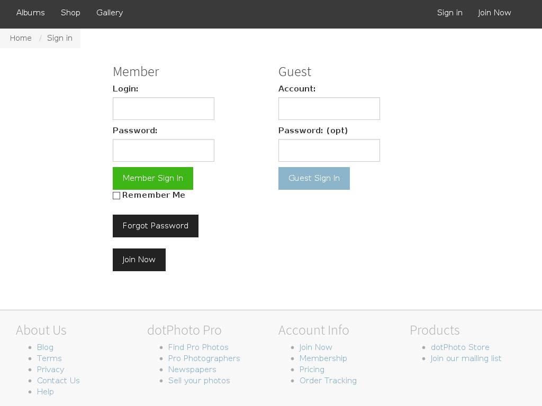Navigate to Home via breadcrumb

tap(21, 38)
